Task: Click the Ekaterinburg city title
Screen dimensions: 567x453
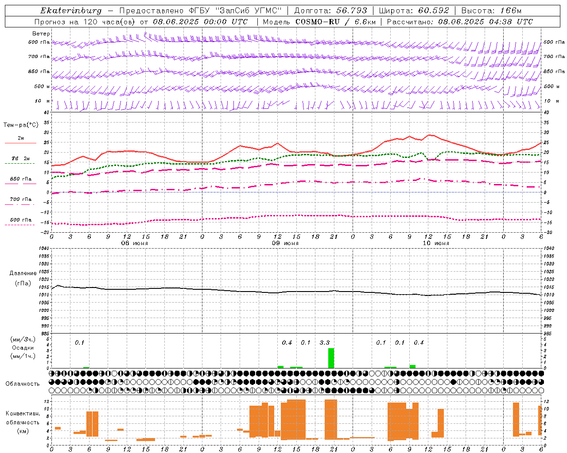Action: click(71, 11)
